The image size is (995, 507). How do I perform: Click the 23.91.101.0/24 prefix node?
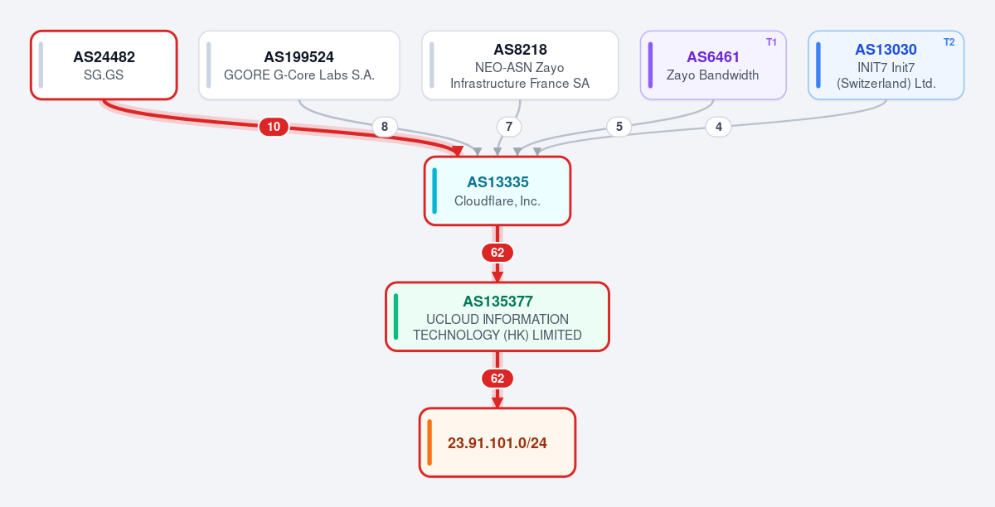498,442
